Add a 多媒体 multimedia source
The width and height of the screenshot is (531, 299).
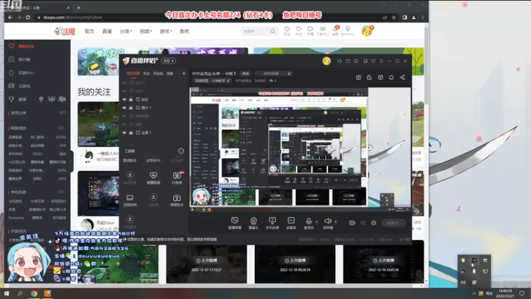291,223
